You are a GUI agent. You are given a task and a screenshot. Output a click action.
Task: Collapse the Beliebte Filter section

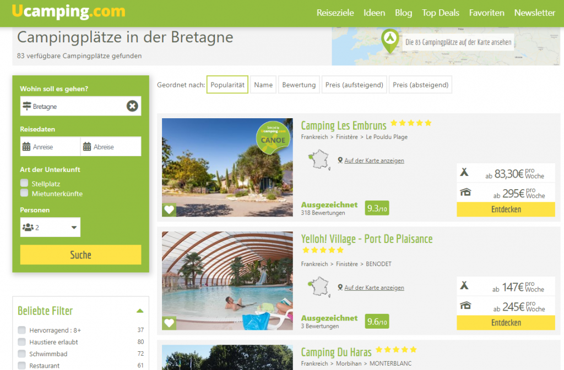pyautogui.click(x=140, y=311)
